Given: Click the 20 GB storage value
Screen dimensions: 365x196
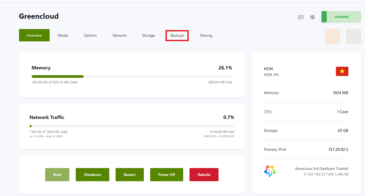Looking at the screenshot, I should pyautogui.click(x=343, y=131).
